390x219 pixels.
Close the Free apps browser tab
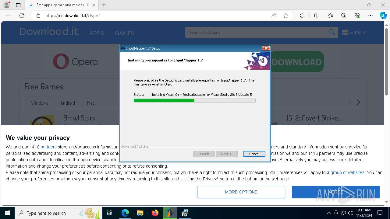(94, 5)
